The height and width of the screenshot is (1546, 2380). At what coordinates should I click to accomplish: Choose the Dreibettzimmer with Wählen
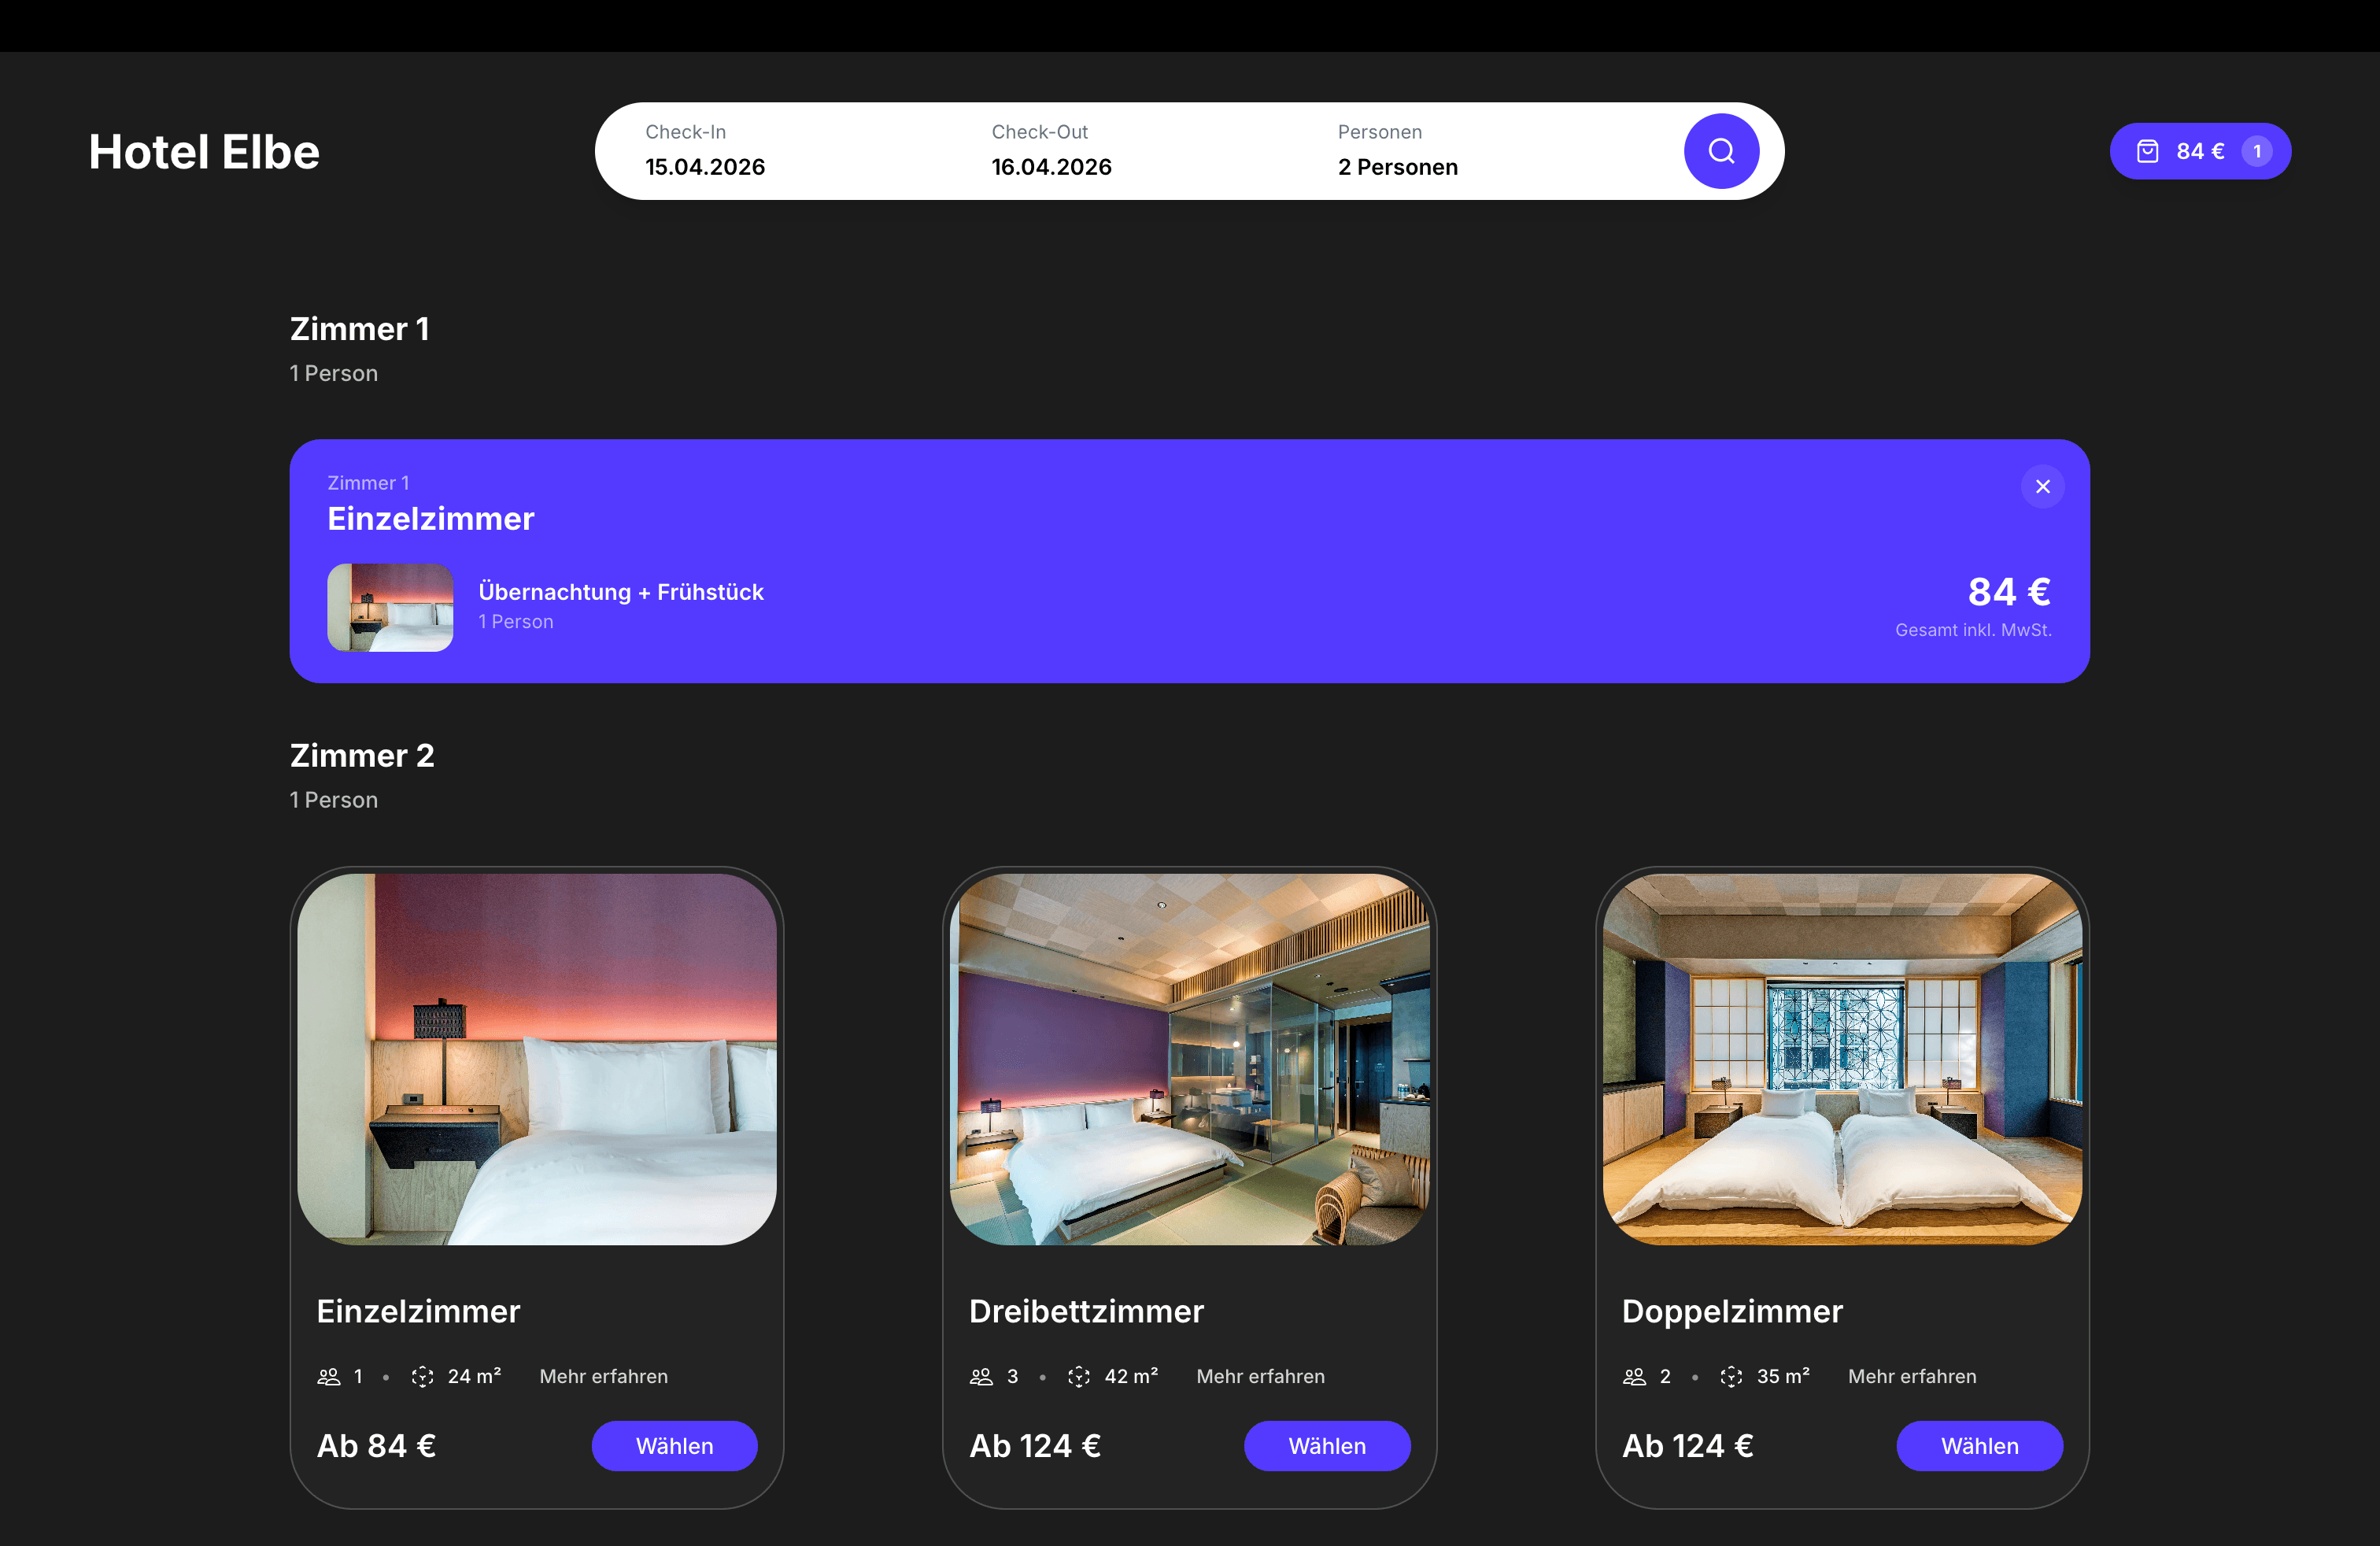[1326, 1446]
